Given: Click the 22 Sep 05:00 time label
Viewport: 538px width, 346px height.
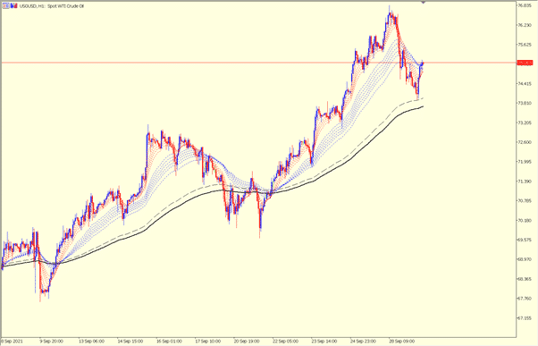Looking at the screenshot, I should click(x=285, y=342).
